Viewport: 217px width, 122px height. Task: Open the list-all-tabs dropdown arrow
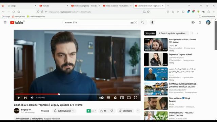(x=189, y=6)
